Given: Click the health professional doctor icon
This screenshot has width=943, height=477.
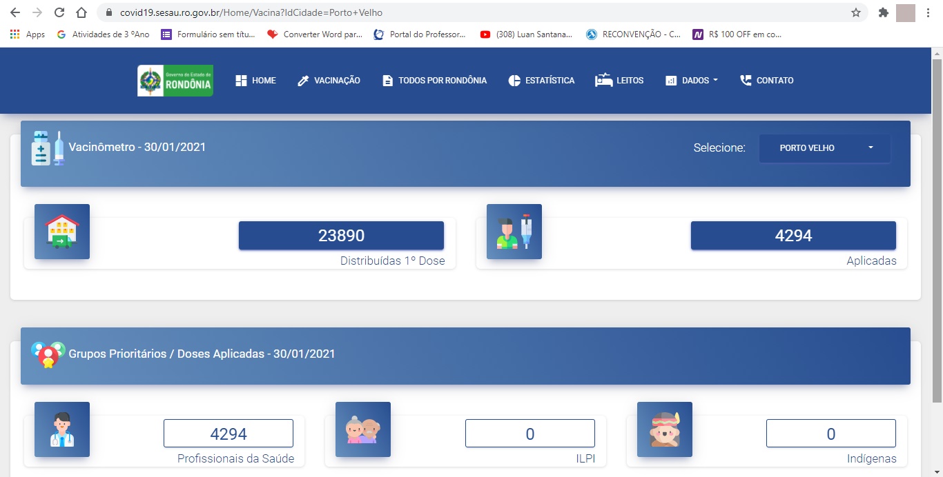Looking at the screenshot, I should [x=62, y=429].
